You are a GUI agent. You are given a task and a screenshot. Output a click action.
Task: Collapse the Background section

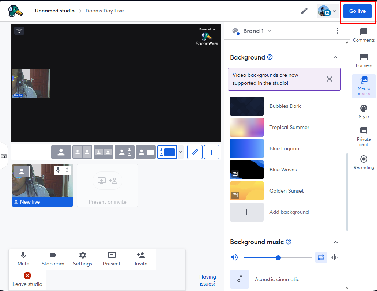click(x=336, y=57)
